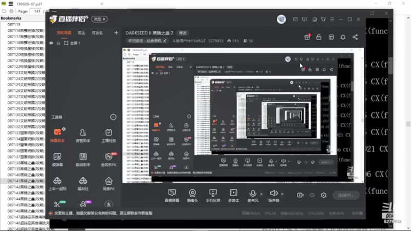Open the 同房PK tool
Screen dimensions: 411x231
[x=108, y=184]
